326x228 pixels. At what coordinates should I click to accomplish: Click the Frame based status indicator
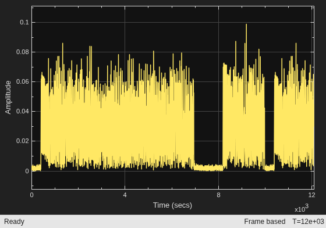point(265,222)
